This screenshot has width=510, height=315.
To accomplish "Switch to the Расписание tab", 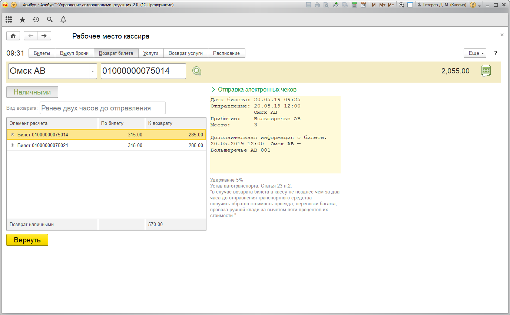I will (x=226, y=53).
